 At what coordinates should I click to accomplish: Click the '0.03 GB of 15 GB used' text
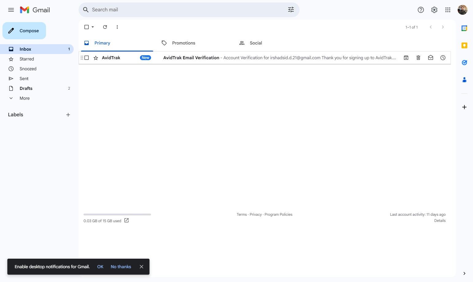(102, 221)
